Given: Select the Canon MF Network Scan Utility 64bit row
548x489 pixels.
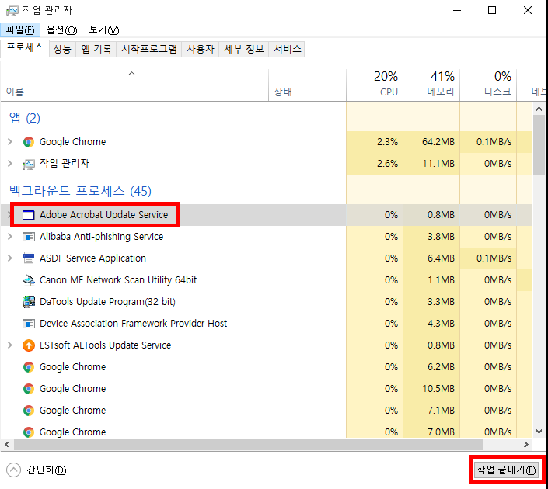Looking at the screenshot, I should (267, 280).
